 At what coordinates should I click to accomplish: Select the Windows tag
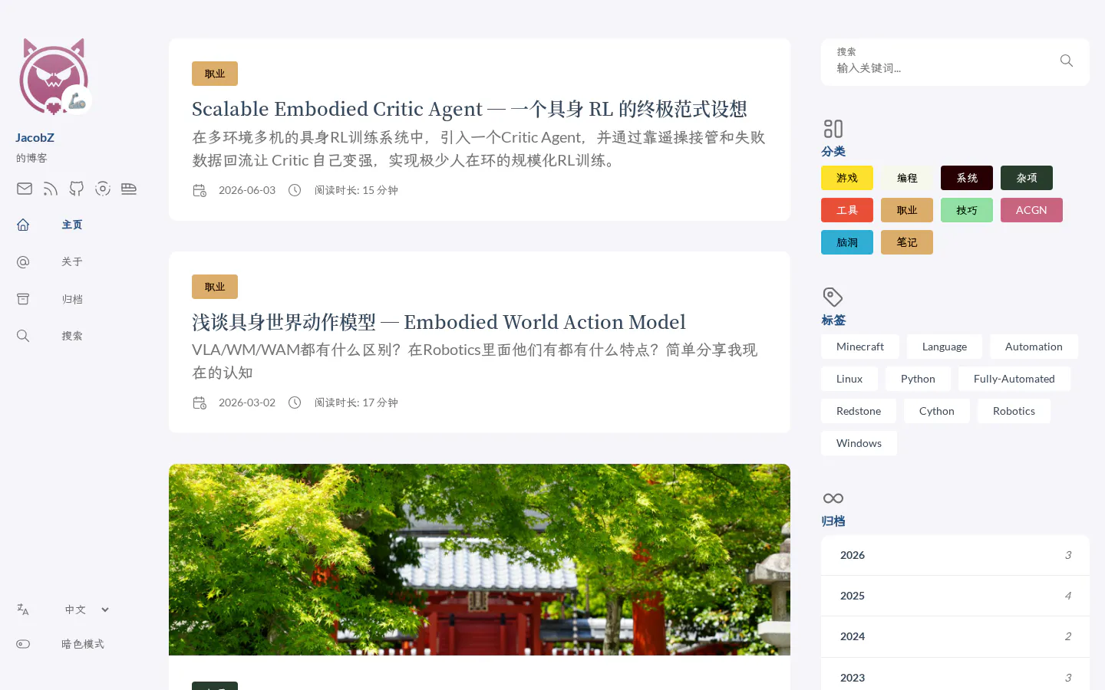point(859,443)
